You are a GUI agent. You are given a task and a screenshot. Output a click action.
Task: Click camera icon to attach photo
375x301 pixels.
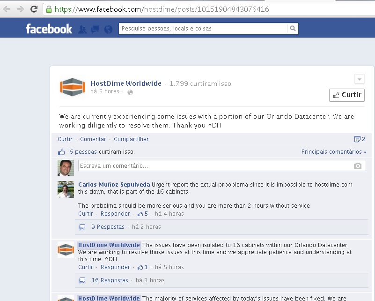[358, 166]
